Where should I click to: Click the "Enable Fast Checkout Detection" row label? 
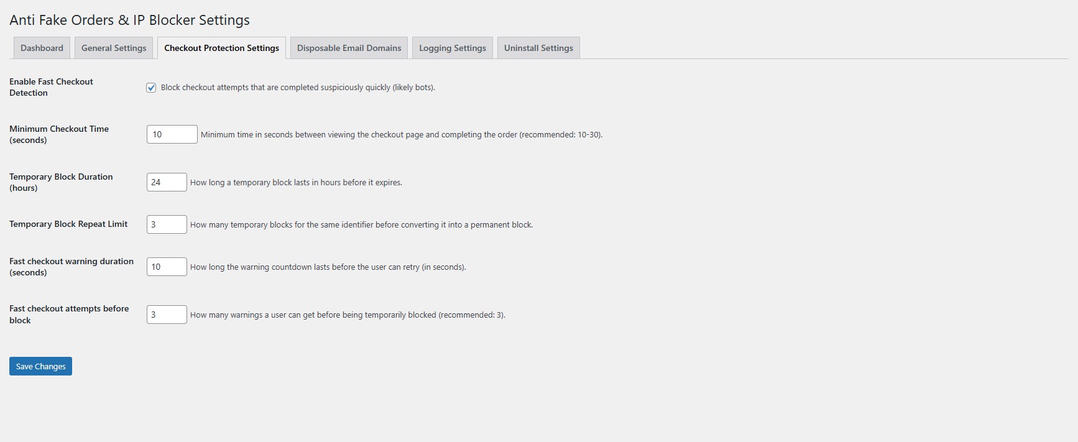pyautogui.click(x=51, y=87)
